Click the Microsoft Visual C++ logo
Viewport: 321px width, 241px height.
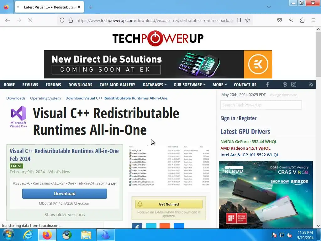18,117
